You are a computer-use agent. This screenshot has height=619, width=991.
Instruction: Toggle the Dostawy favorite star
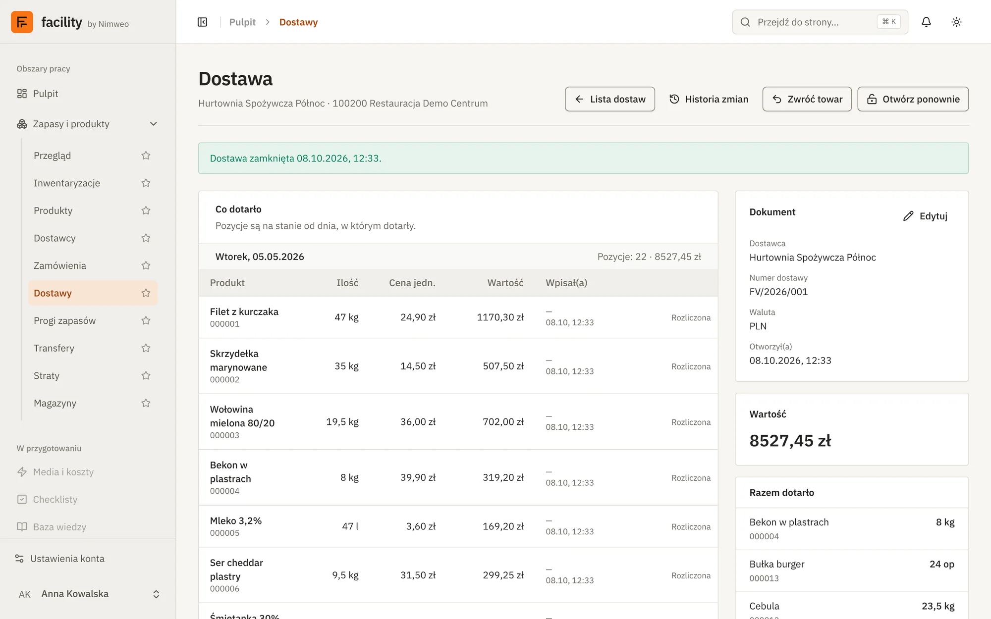146,293
